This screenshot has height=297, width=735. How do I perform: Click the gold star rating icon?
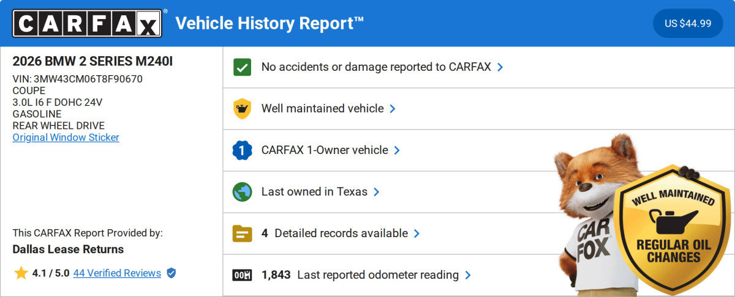(x=21, y=273)
